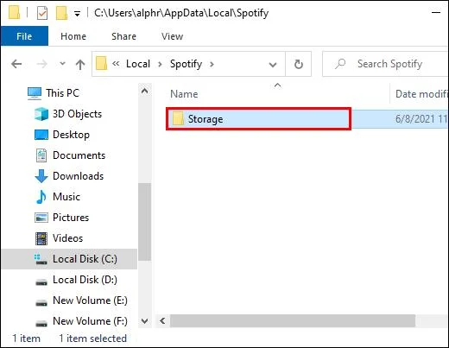
Task: Click the New folder quick access icon
Action: coord(61,13)
